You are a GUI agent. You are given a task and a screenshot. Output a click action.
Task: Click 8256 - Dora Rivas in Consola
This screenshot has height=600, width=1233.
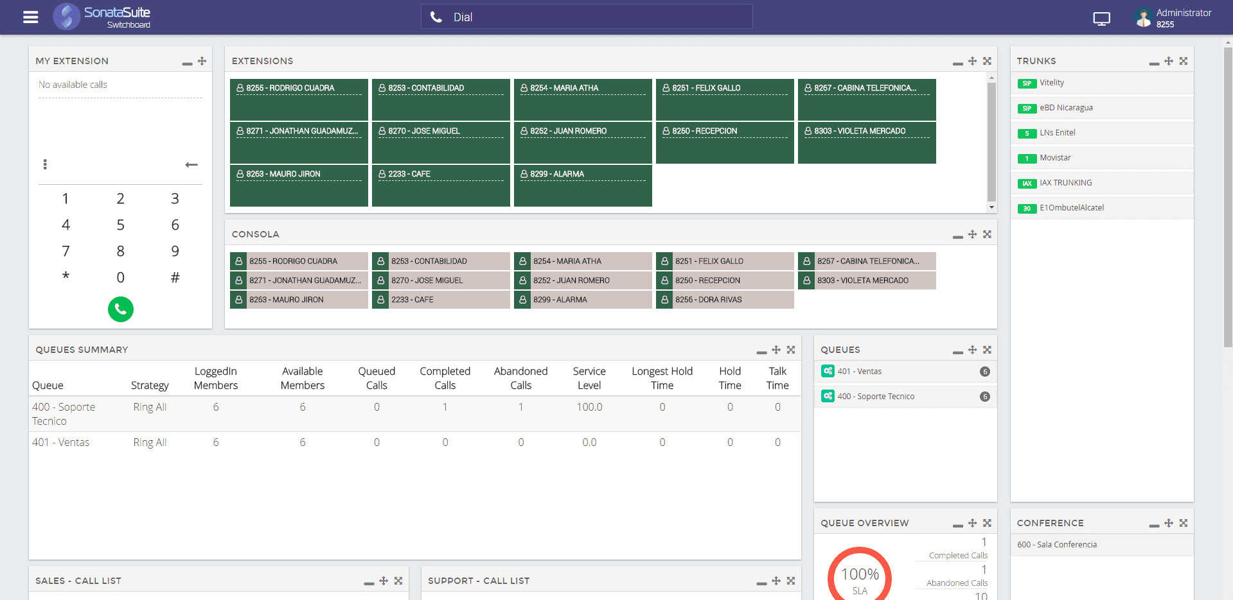[725, 300]
